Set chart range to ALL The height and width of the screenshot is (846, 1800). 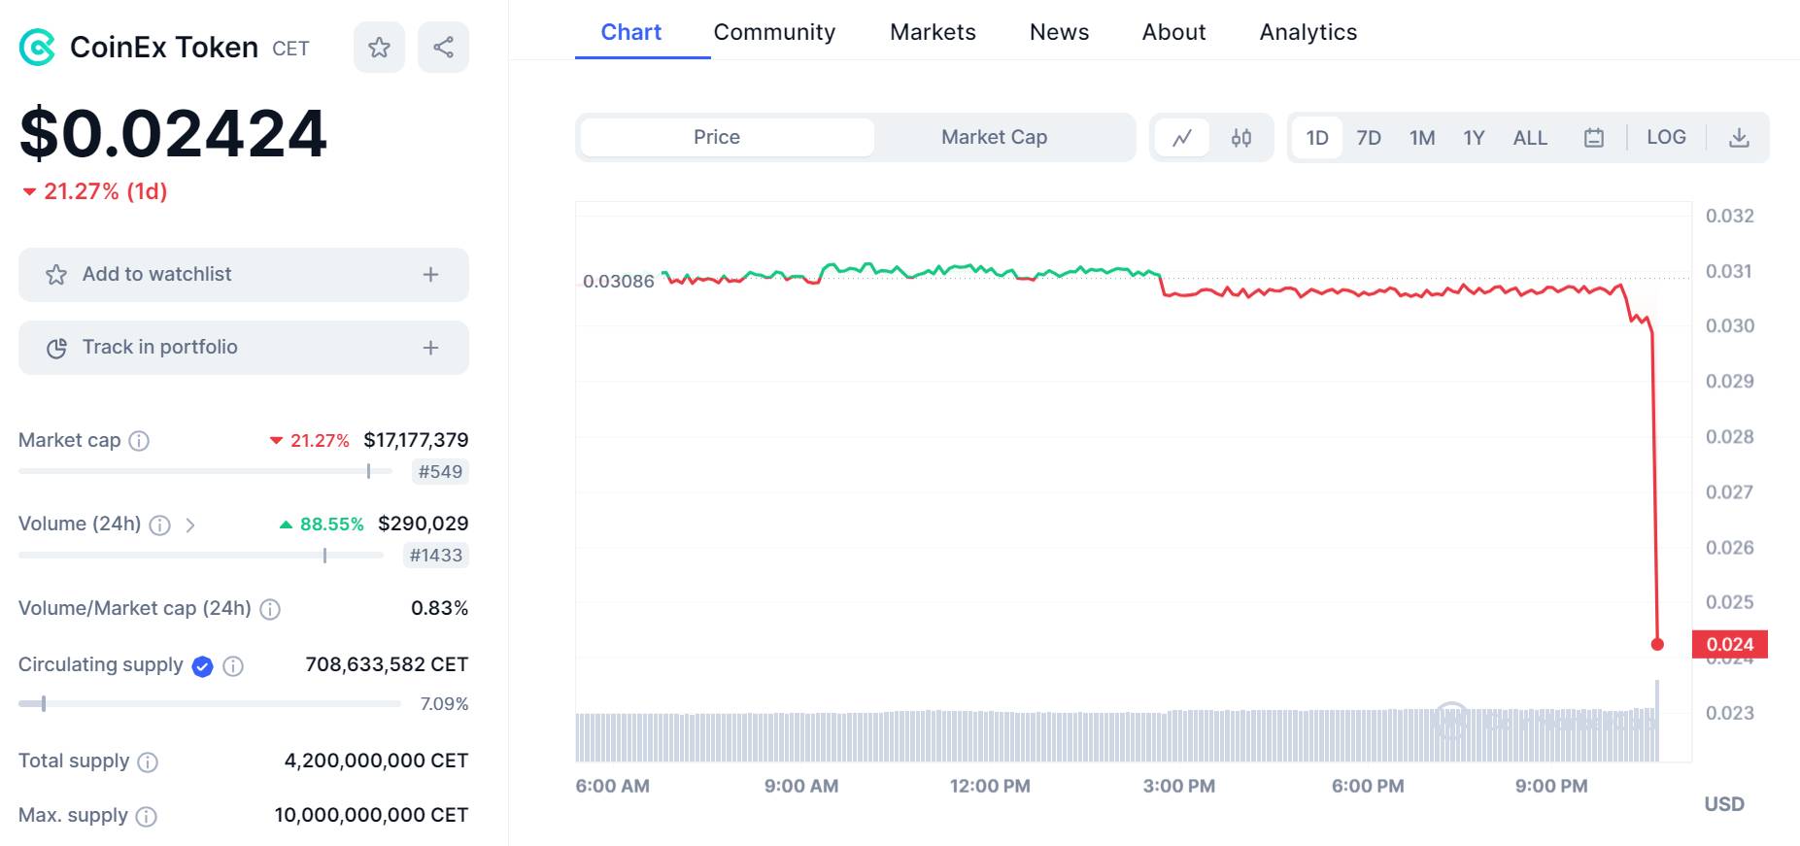click(x=1530, y=137)
